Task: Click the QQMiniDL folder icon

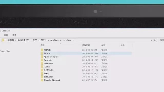Action: click(x=42, y=70)
